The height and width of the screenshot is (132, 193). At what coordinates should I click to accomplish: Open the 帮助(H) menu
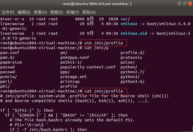point(89,12)
